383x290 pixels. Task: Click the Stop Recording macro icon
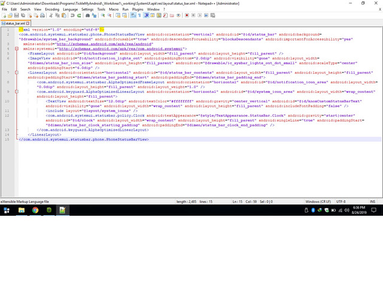click(193, 16)
